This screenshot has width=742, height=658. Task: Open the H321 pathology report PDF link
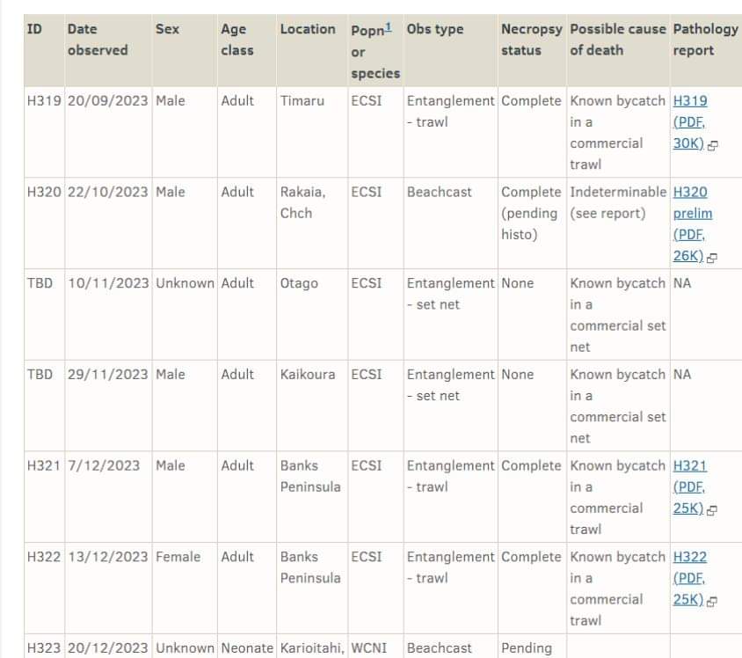[x=689, y=486]
